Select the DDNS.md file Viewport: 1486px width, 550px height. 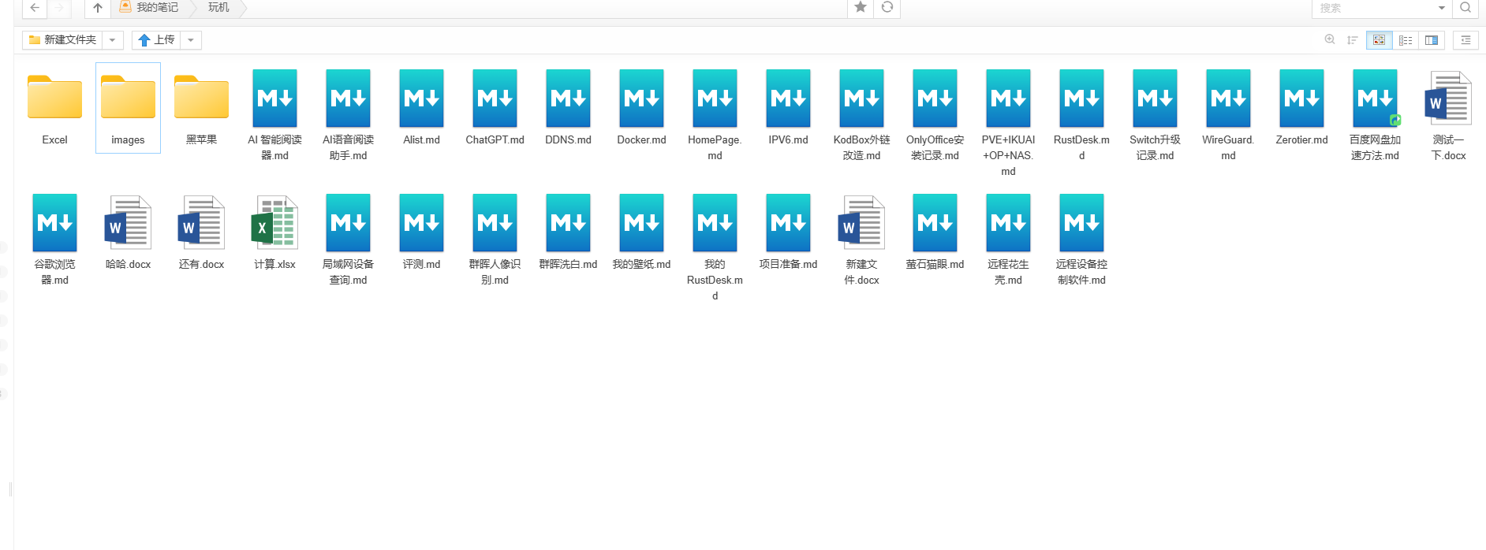(568, 108)
